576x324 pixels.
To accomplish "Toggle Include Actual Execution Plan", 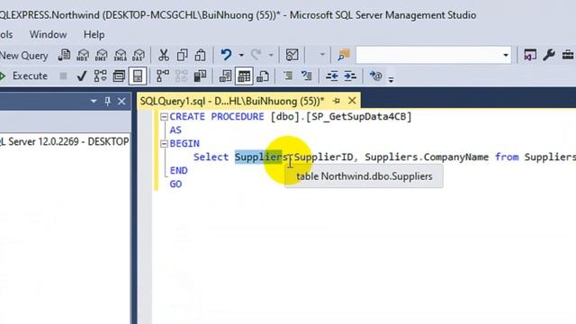I will pyautogui.click(x=163, y=76).
